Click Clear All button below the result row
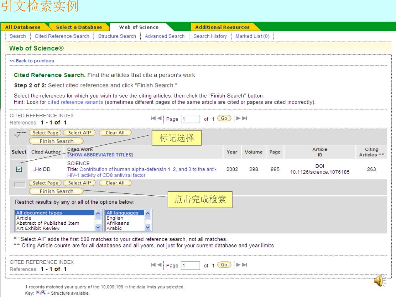Image resolution: width=396 pixels, height=297 pixels. pos(115,183)
